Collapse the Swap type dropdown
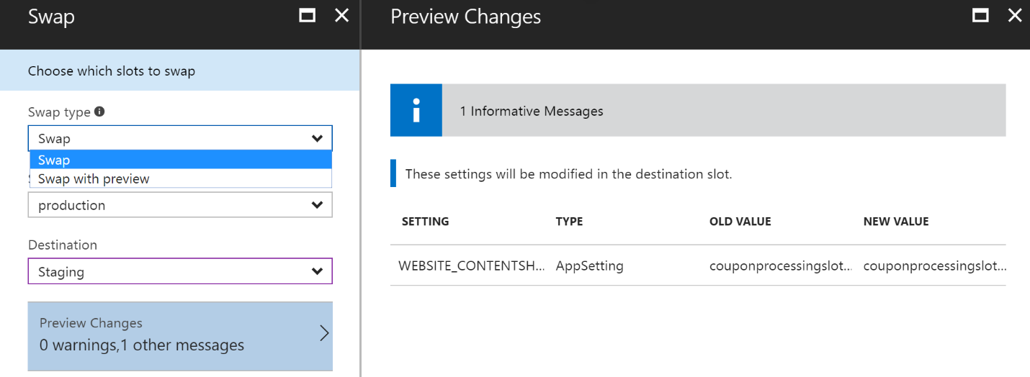Image resolution: width=1030 pixels, height=377 pixels. pos(316,138)
